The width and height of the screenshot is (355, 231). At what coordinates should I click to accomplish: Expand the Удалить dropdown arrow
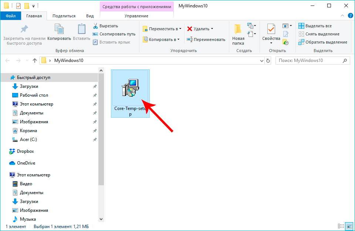(212, 29)
